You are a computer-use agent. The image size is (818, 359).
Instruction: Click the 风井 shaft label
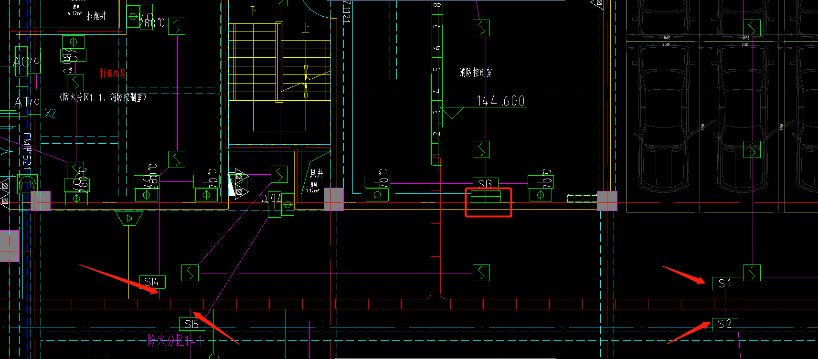[x=317, y=173]
